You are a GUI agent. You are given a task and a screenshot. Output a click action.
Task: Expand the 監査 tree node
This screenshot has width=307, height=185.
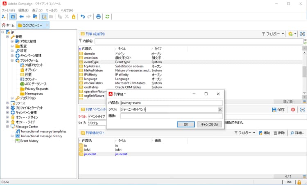click(12, 46)
